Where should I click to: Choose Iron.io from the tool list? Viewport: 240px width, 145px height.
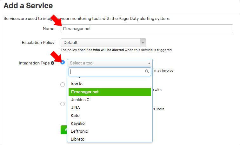110,84
